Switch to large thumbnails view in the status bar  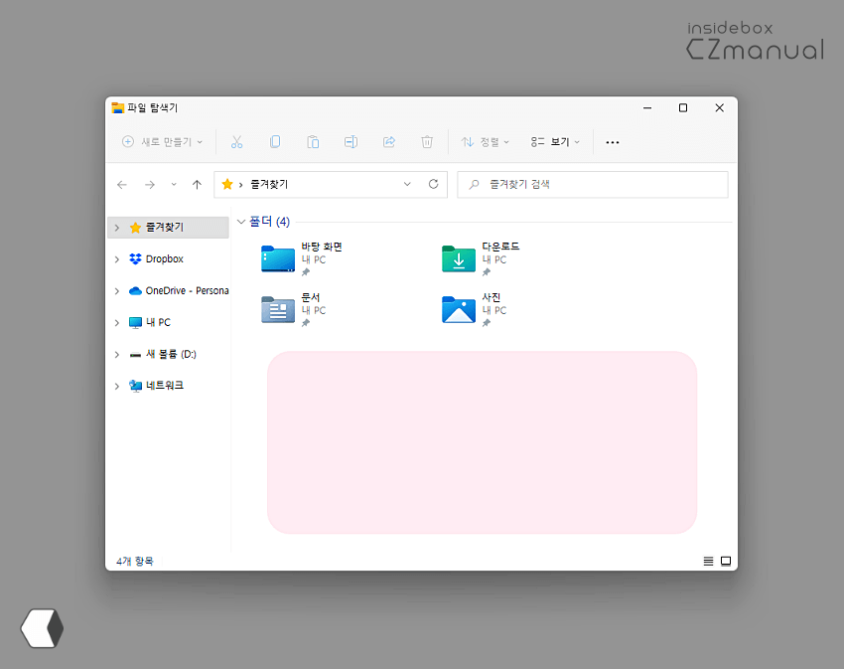(x=726, y=561)
